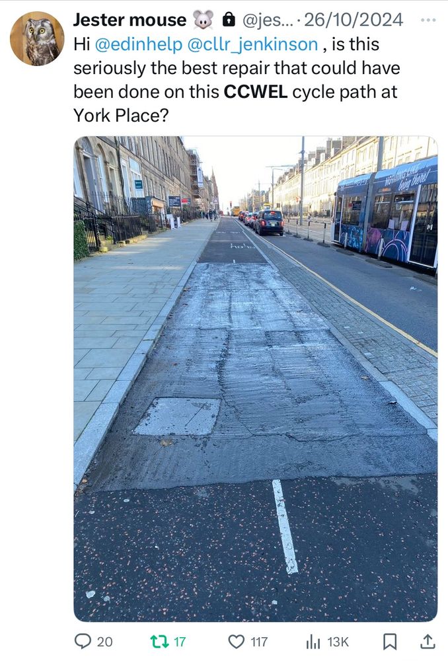The width and height of the screenshot is (448, 661).
Task: Open the 26/10/2024 tweet date
Action: [353, 20]
